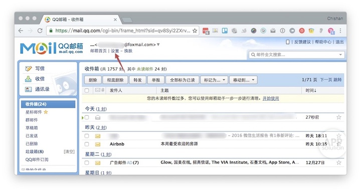This screenshot has width=361, height=192.
Task: Go to 下一页 next page
Action: [x=326, y=80]
